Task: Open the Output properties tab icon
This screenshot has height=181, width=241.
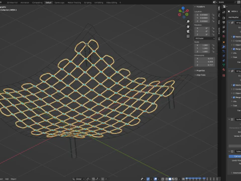Action: [x=224, y=23]
